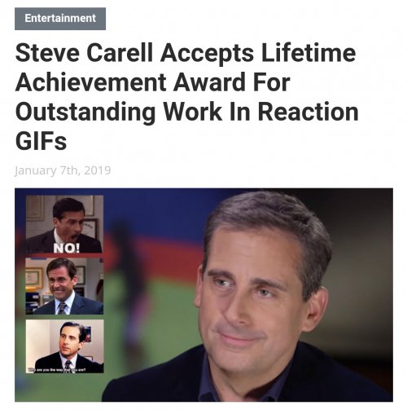Select the bottom captioned reaction thumbnail
The image size is (407, 410).
tap(64, 346)
